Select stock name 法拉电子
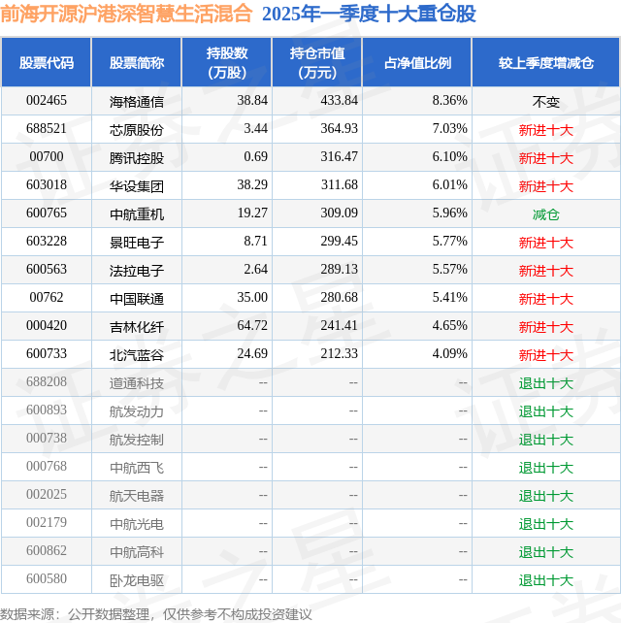Viewport: 621px width, 623px height. [x=137, y=271]
